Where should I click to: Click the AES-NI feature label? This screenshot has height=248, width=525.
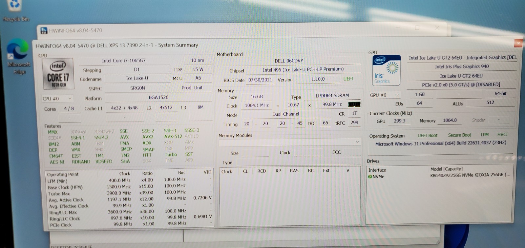coord(57,162)
